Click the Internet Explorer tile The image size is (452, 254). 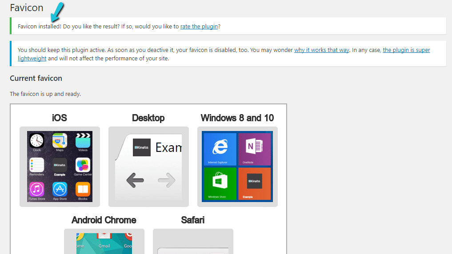coord(220,149)
